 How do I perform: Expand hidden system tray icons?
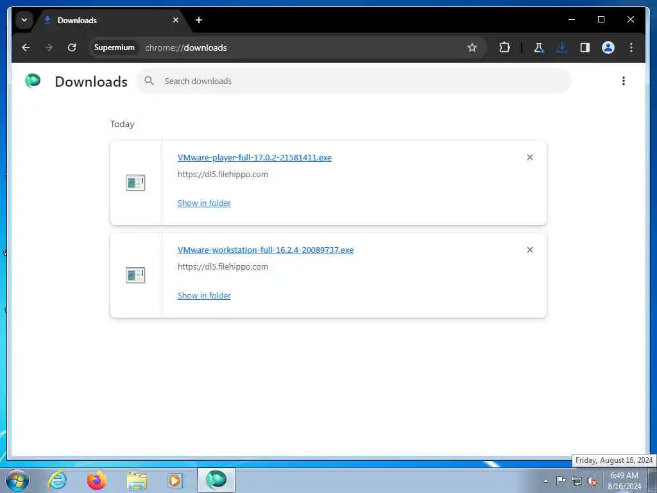[545, 481]
